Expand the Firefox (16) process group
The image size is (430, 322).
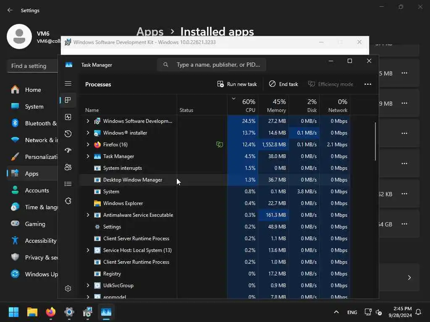tap(88, 145)
